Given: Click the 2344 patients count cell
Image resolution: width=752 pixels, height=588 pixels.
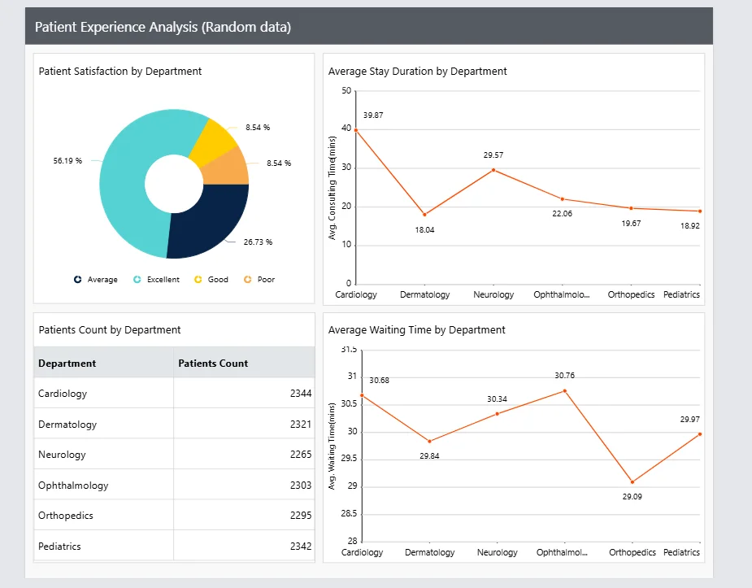Looking at the screenshot, I should click(x=244, y=394).
